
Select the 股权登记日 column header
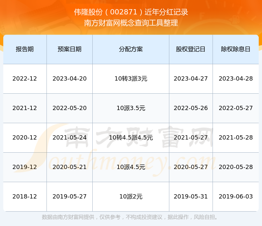[x=191, y=49]
